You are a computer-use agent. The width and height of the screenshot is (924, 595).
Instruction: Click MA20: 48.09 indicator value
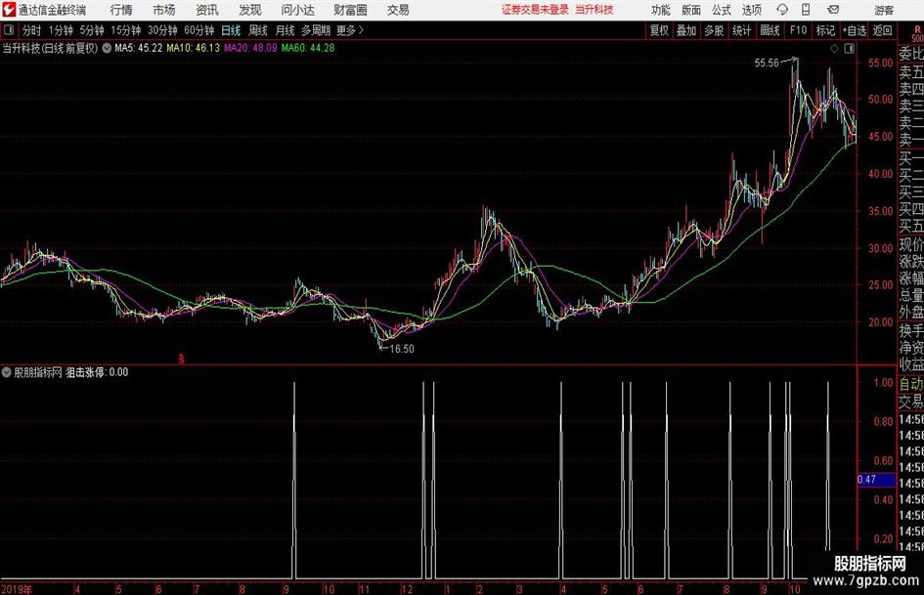(x=250, y=48)
